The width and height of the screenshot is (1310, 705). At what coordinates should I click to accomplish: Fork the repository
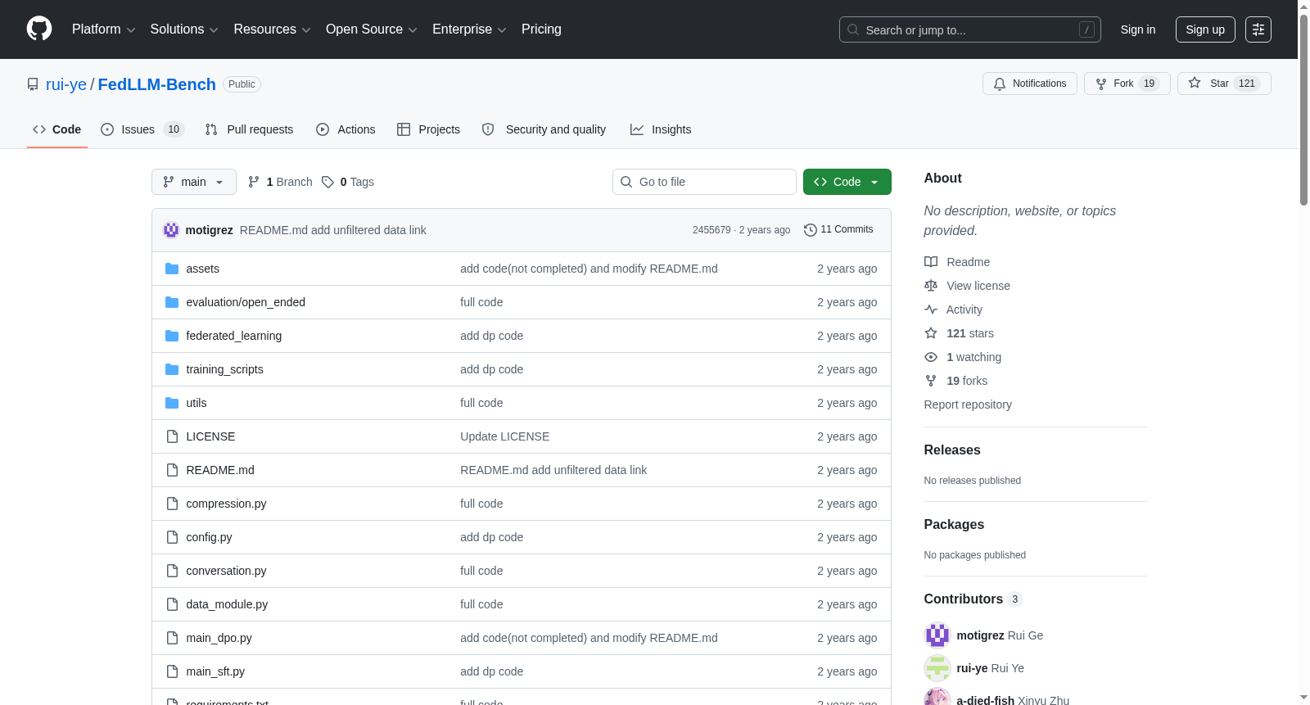click(x=1127, y=84)
